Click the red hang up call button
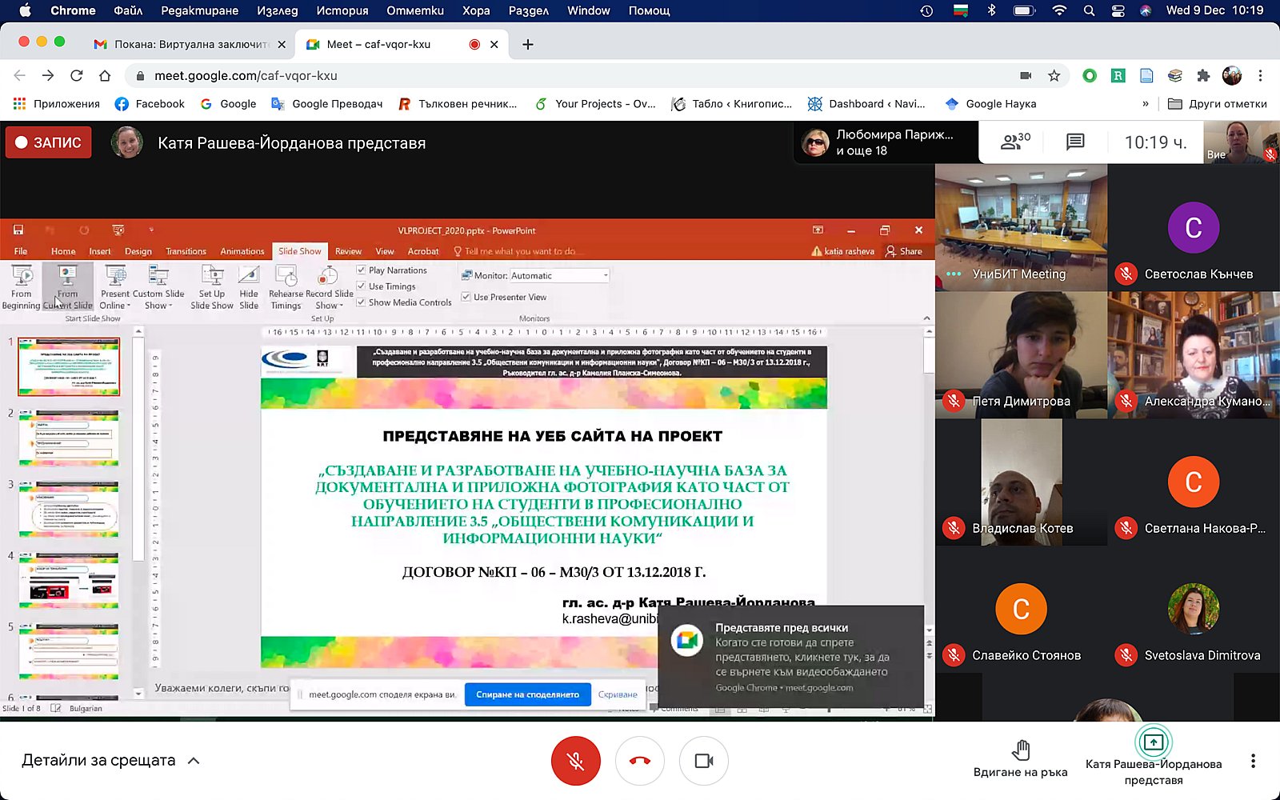1280x800 pixels. [639, 761]
